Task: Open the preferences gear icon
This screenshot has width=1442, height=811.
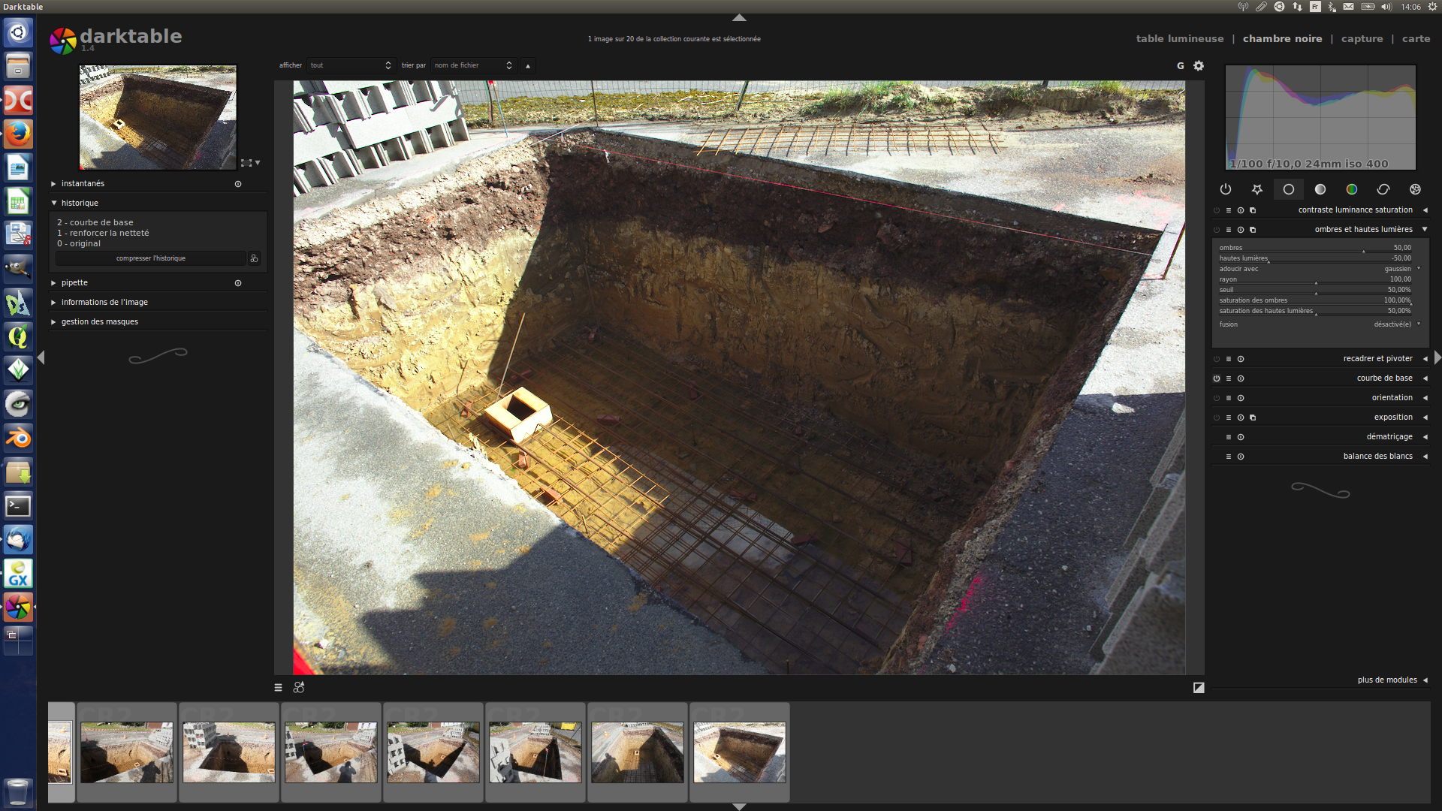Action: [1199, 66]
